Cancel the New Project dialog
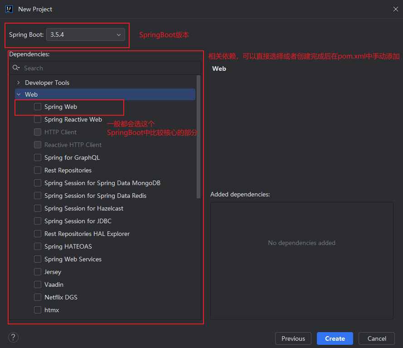The height and width of the screenshot is (348, 403). [x=377, y=338]
